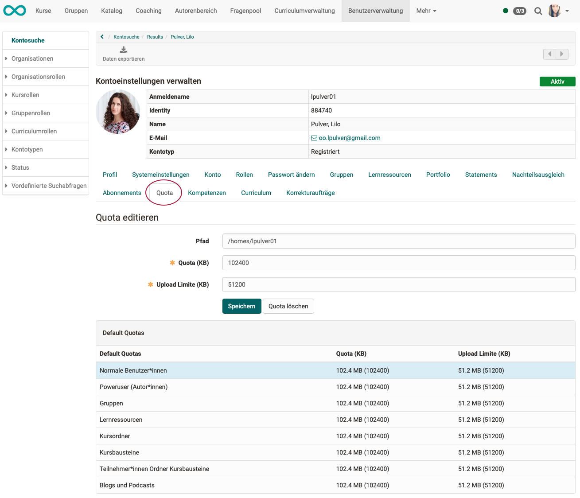Open user avatar menu in top bar
The image size is (580, 498).
coord(555,11)
